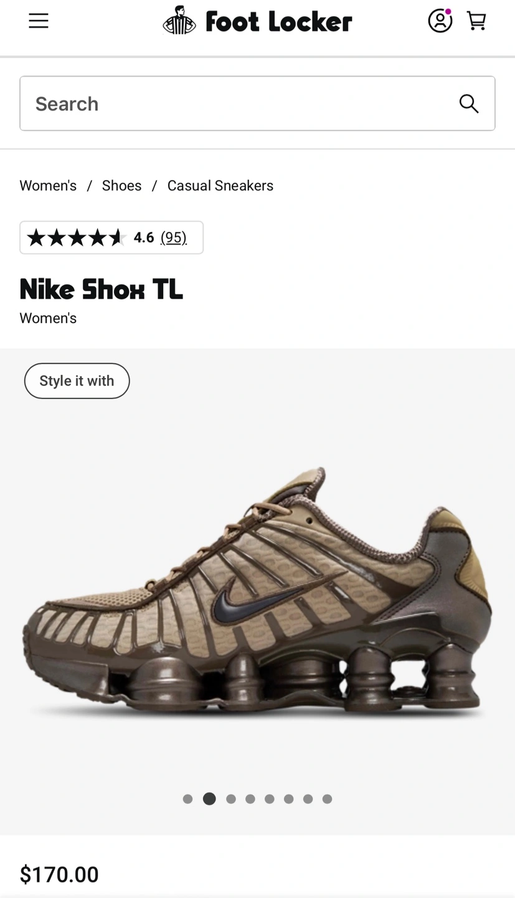Select the third carousel dot

point(231,799)
